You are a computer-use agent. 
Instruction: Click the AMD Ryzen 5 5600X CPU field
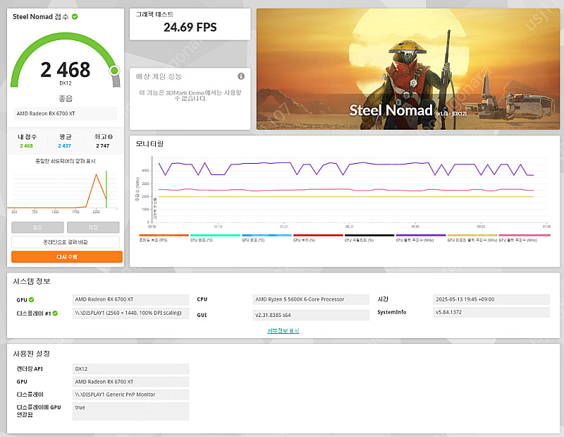click(311, 299)
